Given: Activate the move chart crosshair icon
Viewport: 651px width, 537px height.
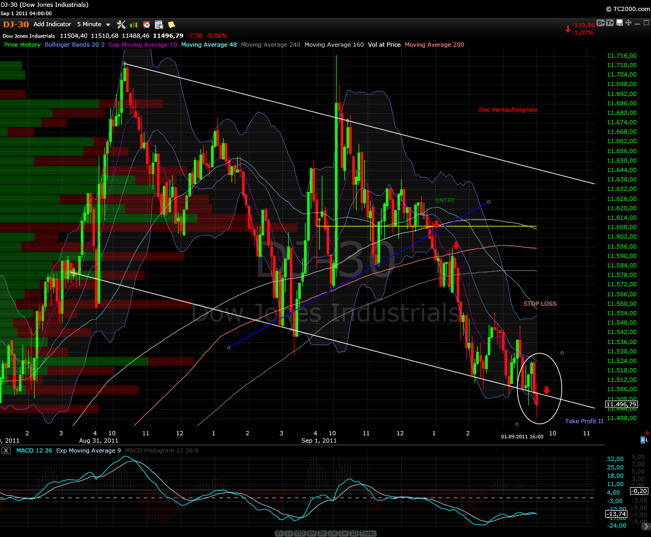Looking at the screenshot, I should click(628, 23).
